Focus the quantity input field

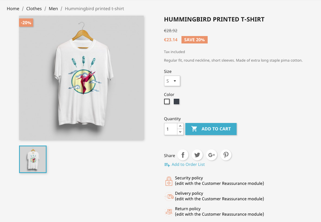[170, 129]
